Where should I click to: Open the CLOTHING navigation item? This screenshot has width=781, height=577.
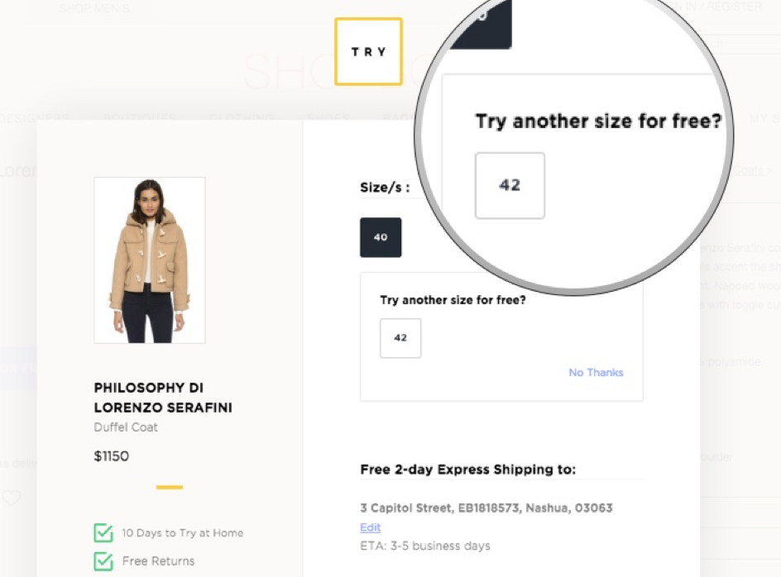tap(241, 118)
